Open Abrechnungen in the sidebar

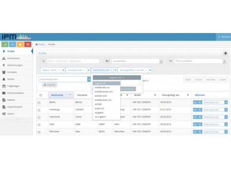15,65
